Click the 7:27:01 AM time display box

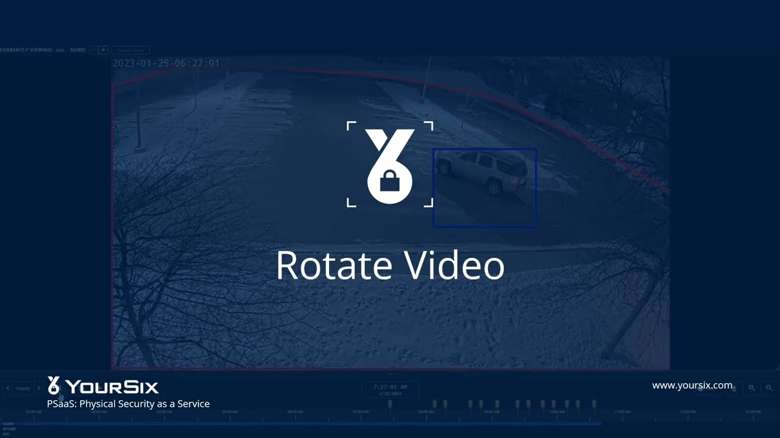[x=390, y=390]
